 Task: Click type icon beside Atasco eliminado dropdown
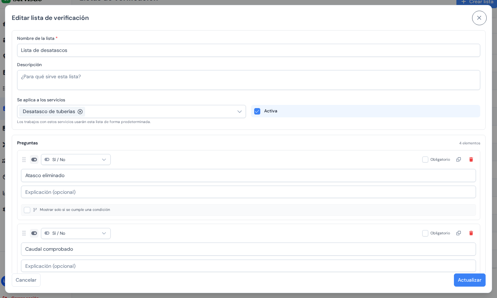pyautogui.click(x=34, y=160)
